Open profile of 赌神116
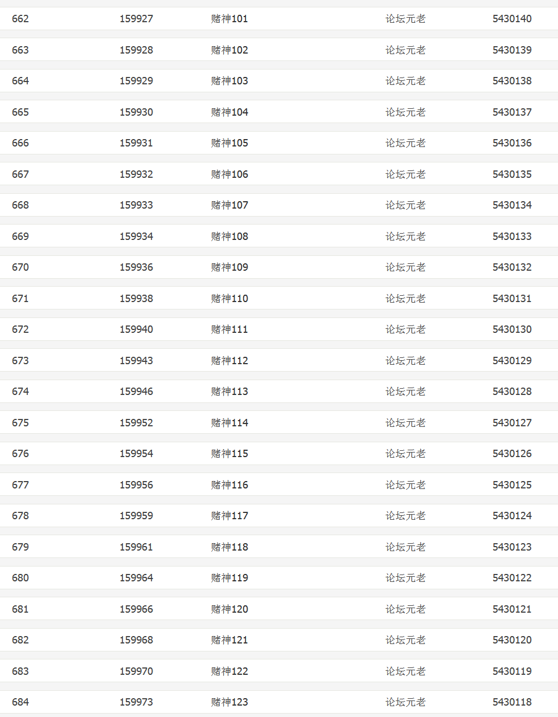 (229, 485)
